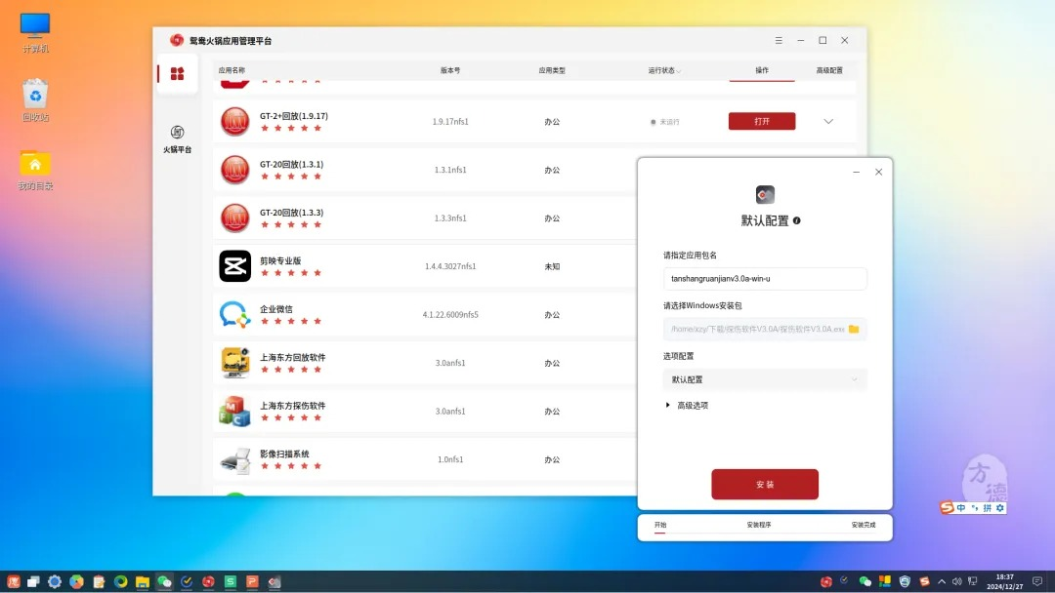Expand the 高级选项 disclosure triangle
Screen dimensions: 1055x593
[x=668, y=406]
